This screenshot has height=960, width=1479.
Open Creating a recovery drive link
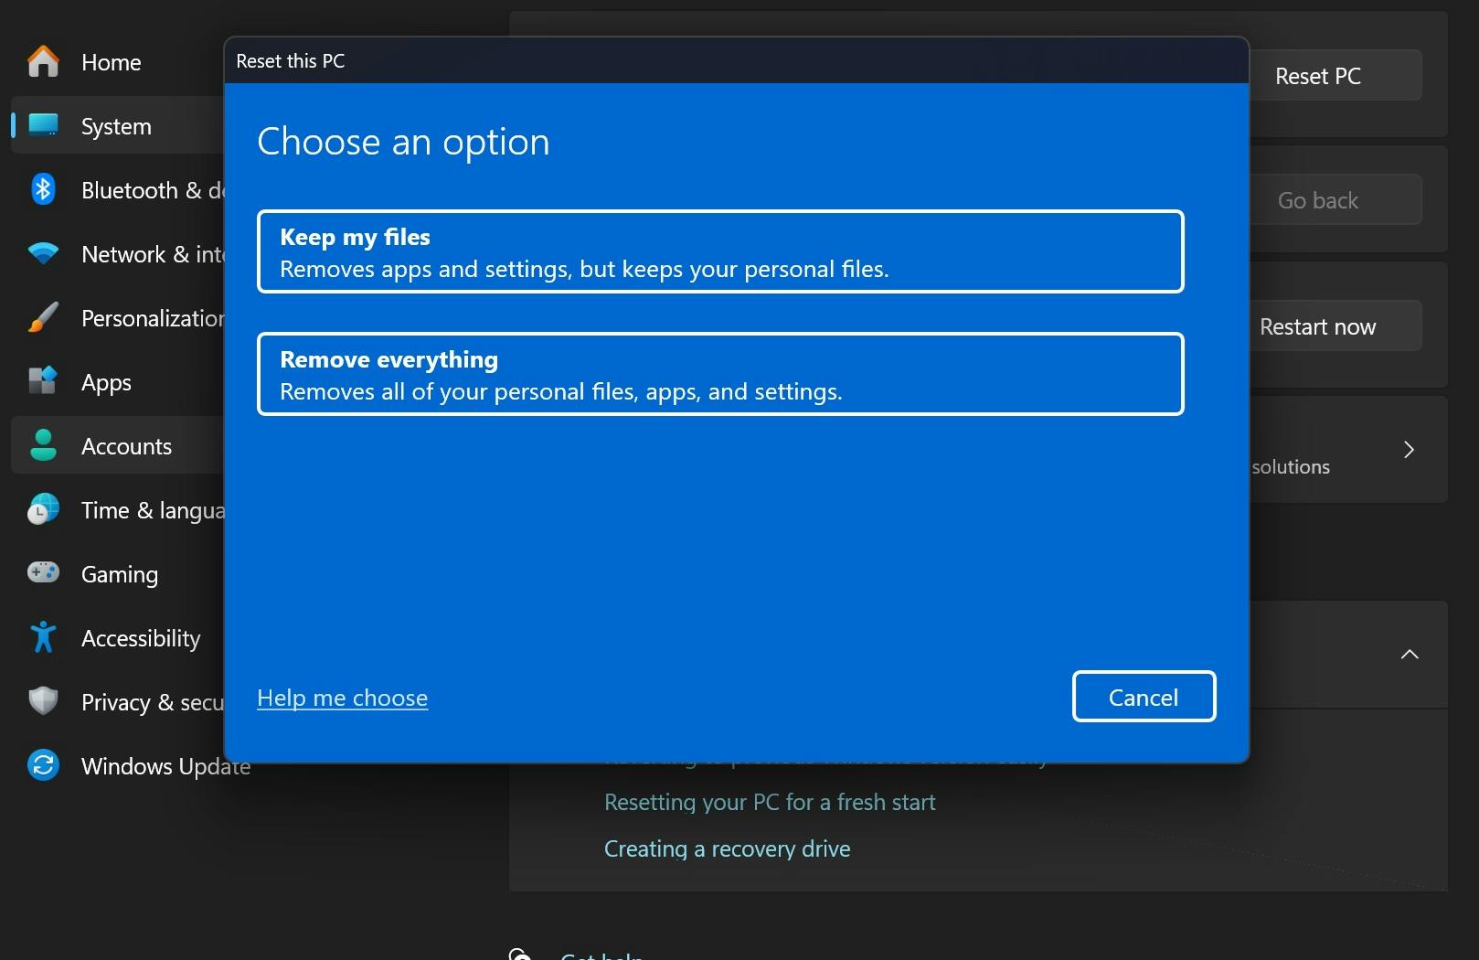(727, 848)
